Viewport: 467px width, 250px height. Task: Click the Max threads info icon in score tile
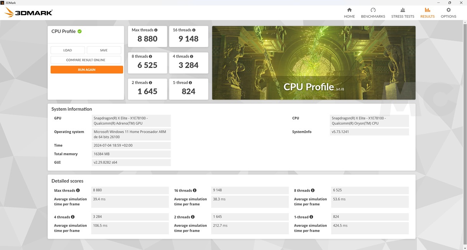click(x=156, y=30)
